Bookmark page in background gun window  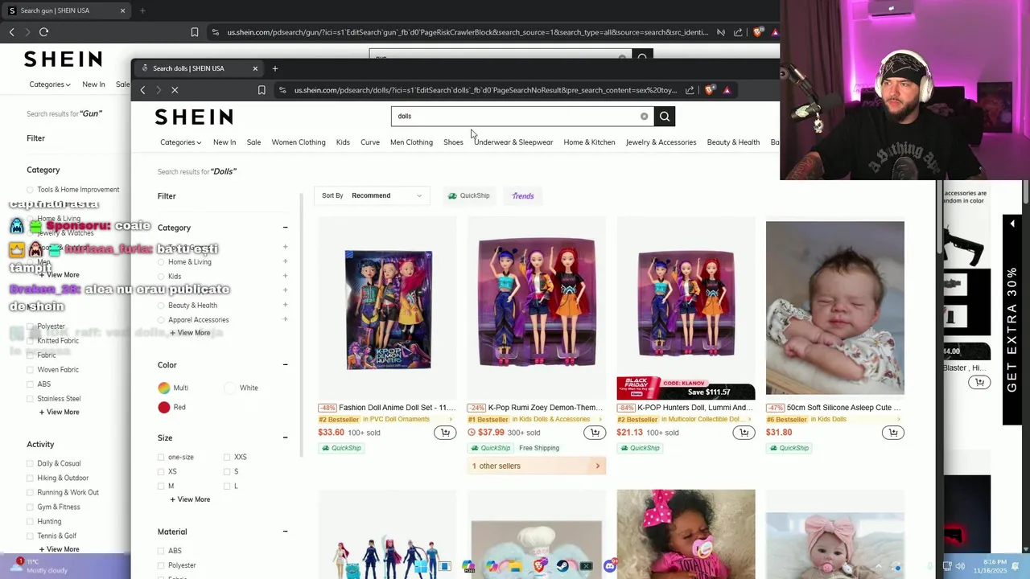coord(195,32)
